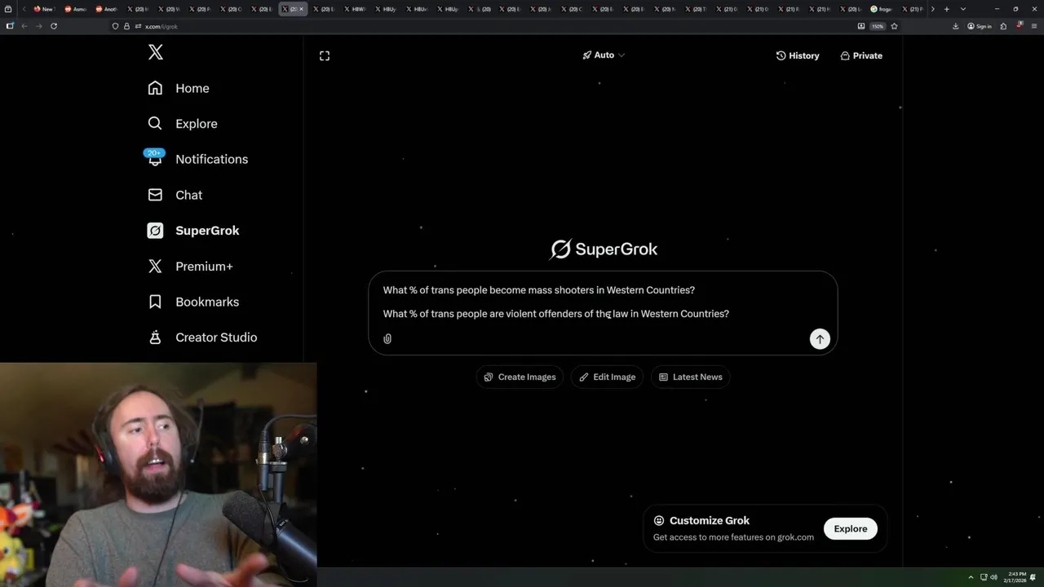Click the X logo in the sidebar
This screenshot has width=1044, height=587.
click(x=156, y=52)
